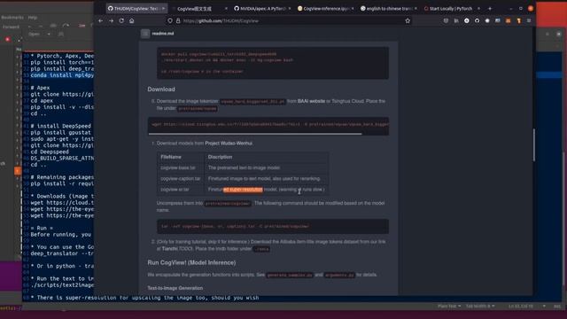Go back in Firefox browser history
Image resolution: width=567 pixels, height=319 pixels.
(x=100, y=21)
